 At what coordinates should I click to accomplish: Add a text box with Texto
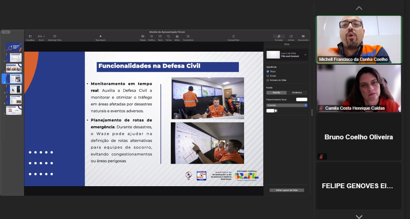[160, 38]
